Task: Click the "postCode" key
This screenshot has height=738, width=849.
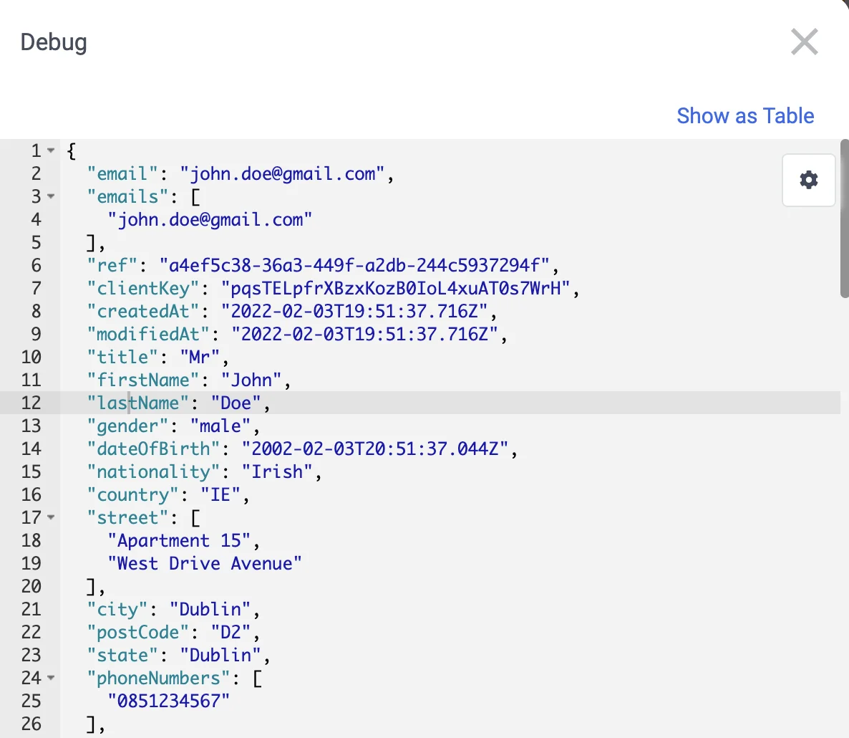Action: tap(139, 633)
